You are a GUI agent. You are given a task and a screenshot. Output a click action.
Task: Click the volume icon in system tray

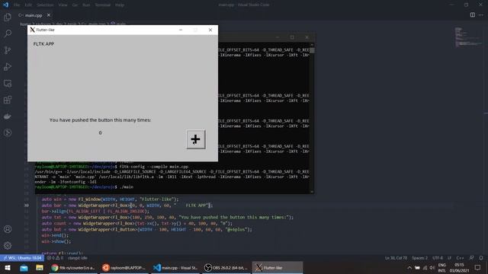(432, 267)
